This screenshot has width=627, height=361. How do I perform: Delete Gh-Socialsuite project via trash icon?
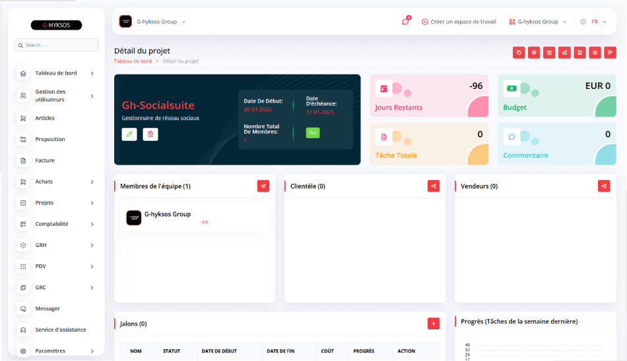point(150,134)
